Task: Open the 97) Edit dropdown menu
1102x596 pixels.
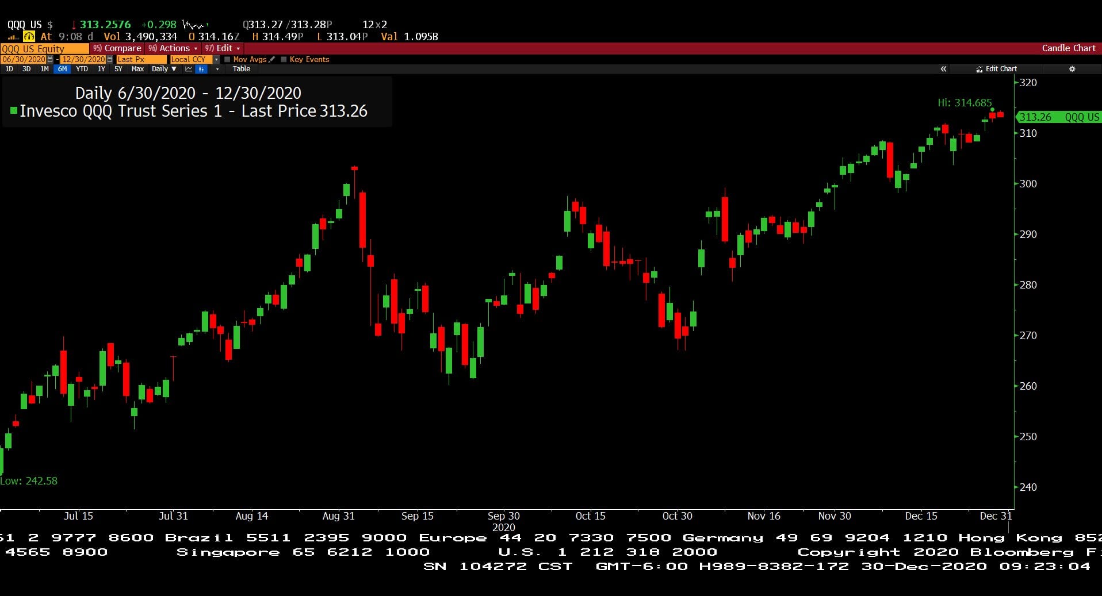Action: point(222,48)
